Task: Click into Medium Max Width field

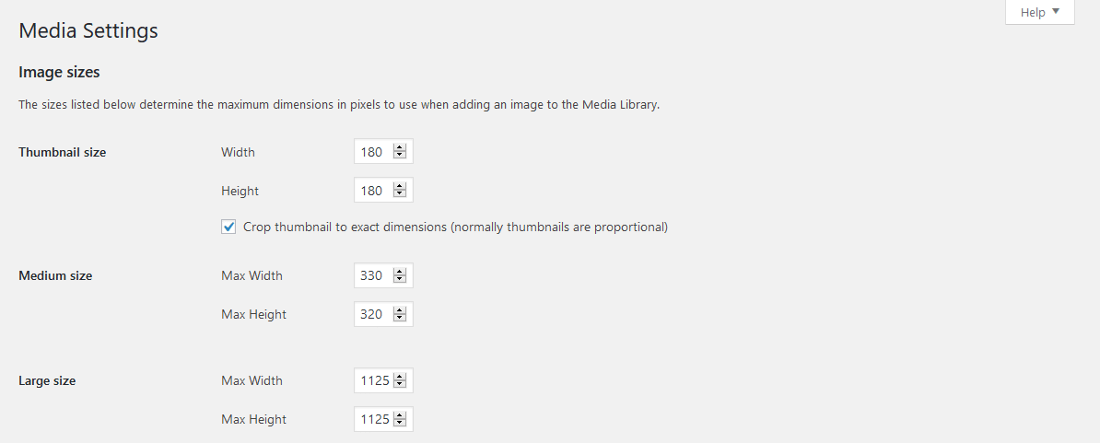Action: 372,275
